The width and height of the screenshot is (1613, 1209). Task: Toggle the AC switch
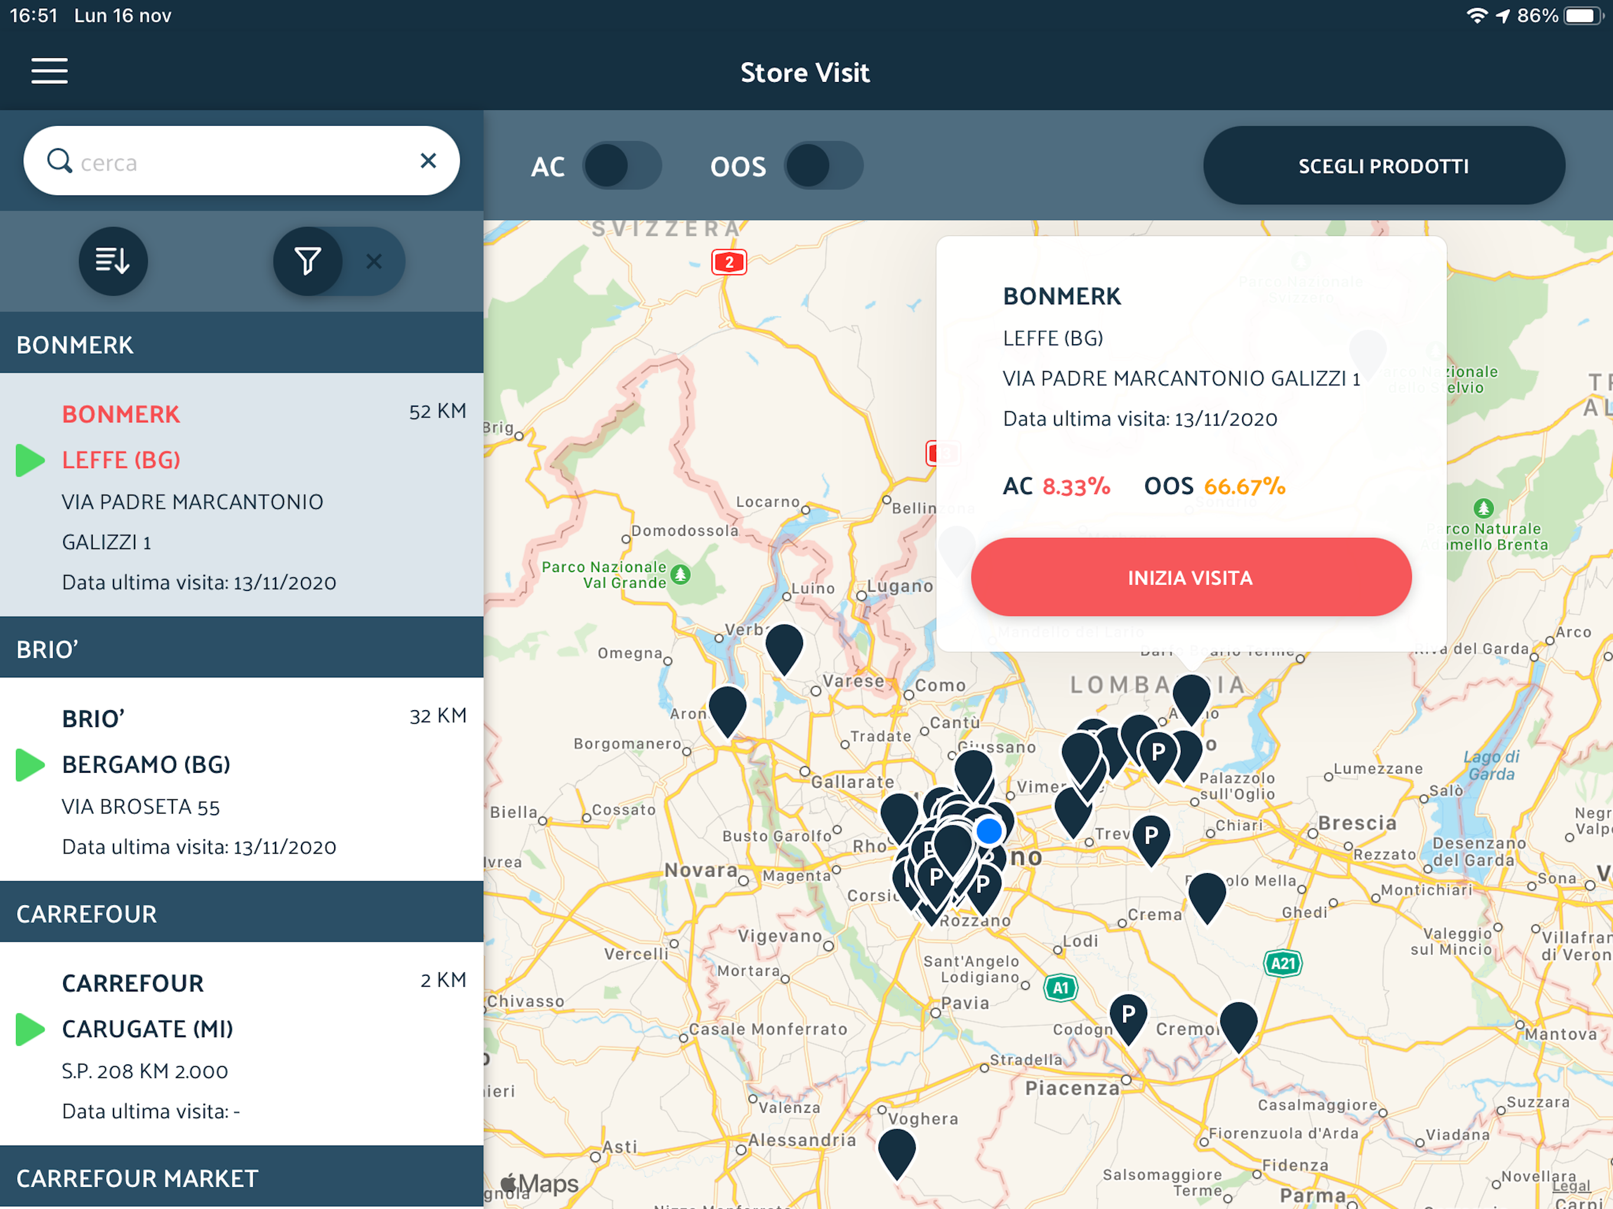click(622, 165)
